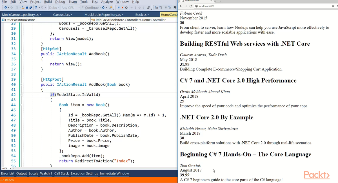
Task: Open the LittlePacktBookstore project dropdown
Action: tap(45, 20)
